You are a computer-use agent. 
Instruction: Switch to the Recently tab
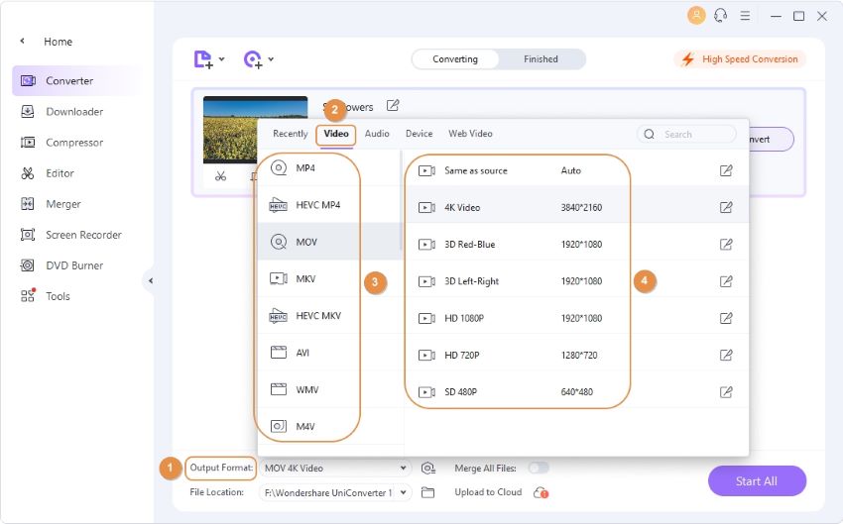[x=291, y=134]
